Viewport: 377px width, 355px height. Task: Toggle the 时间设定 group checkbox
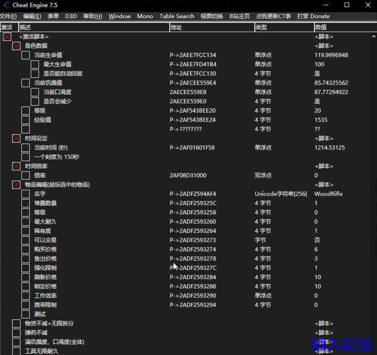click(16, 138)
